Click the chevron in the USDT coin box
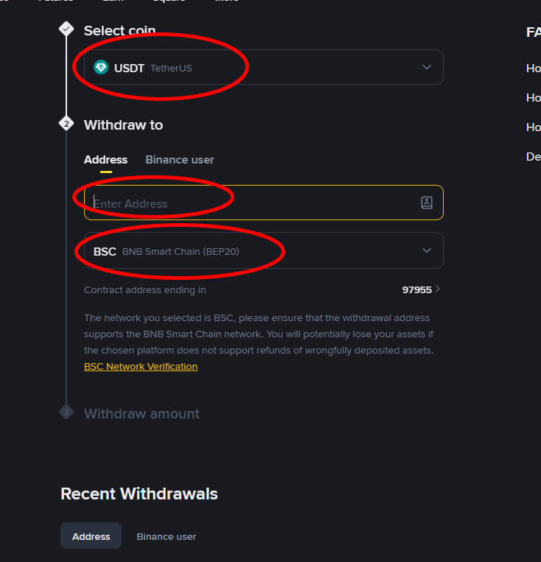The width and height of the screenshot is (541, 562). click(x=427, y=68)
